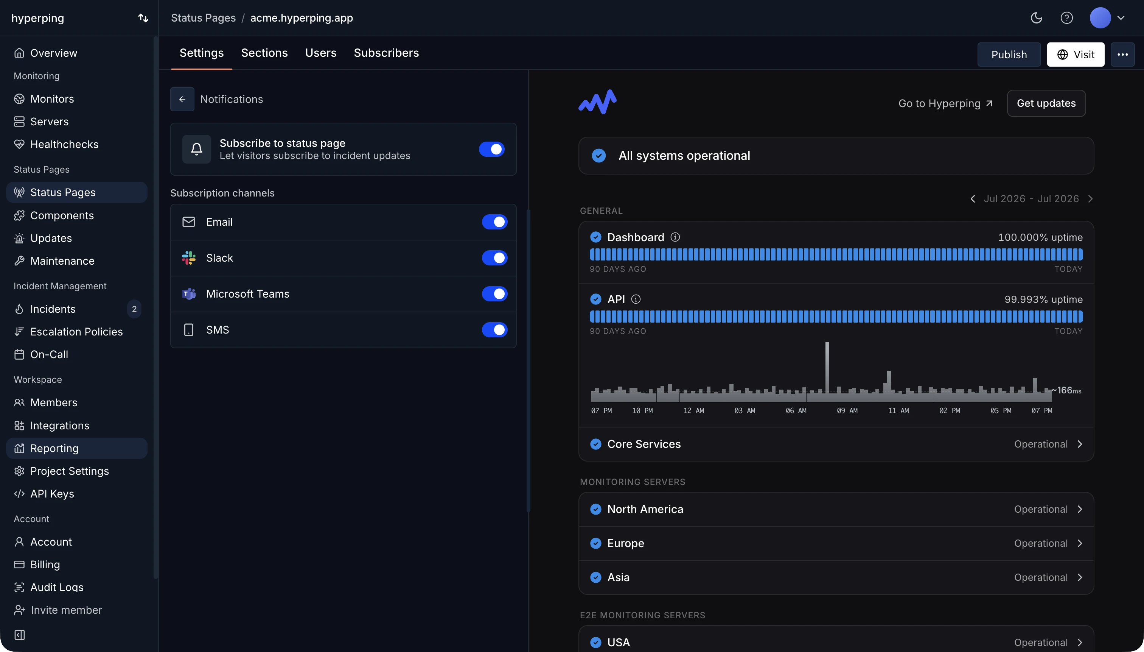Click the Publish button
This screenshot has height=652, width=1144.
coord(1009,55)
